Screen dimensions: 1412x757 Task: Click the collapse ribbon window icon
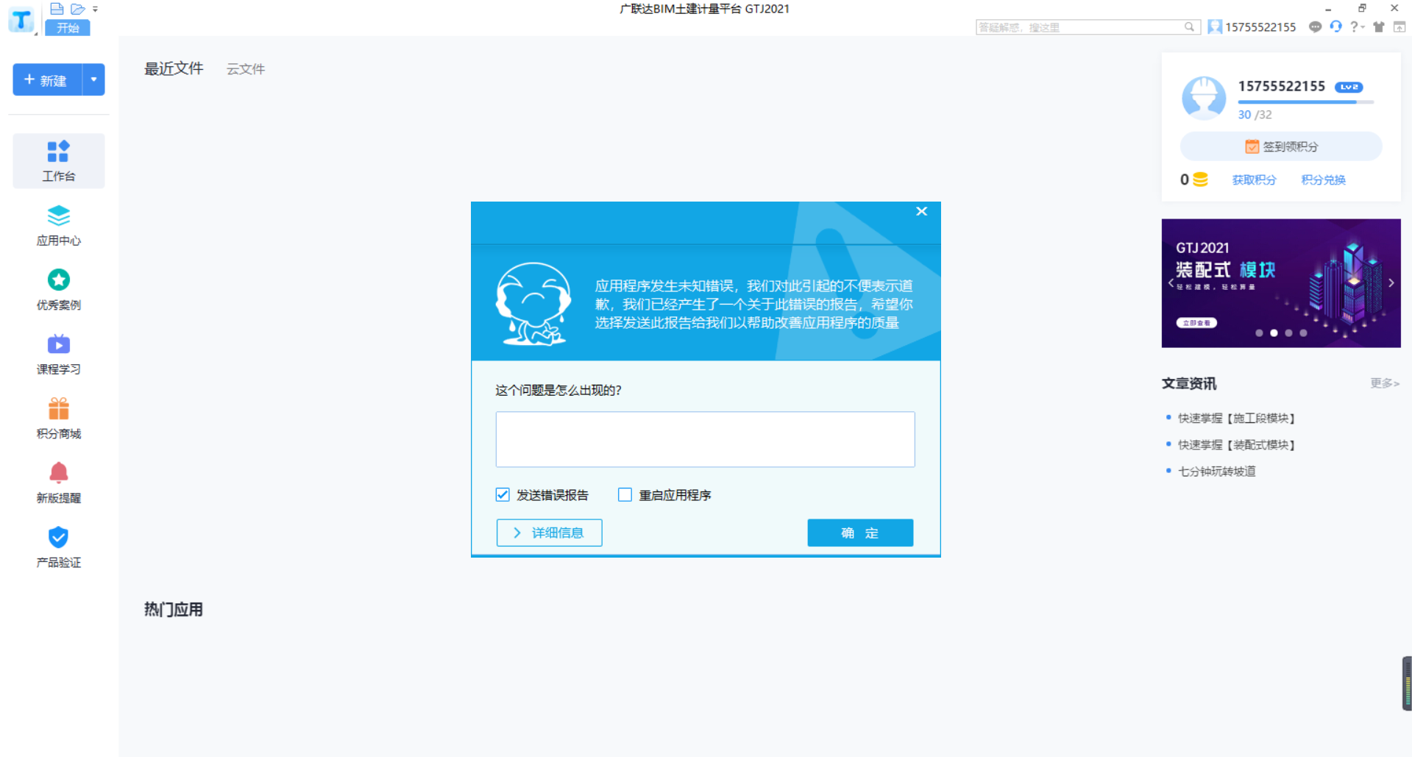1399,27
